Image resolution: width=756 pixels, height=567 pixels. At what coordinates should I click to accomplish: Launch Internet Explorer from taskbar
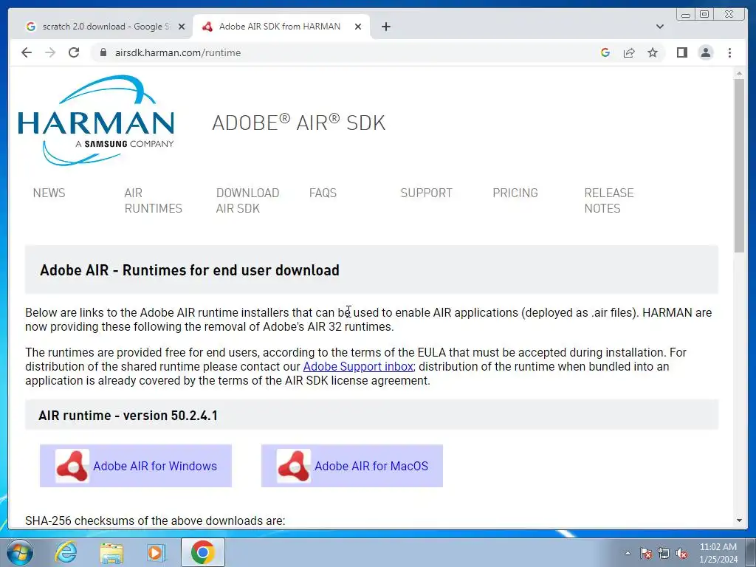tap(66, 552)
